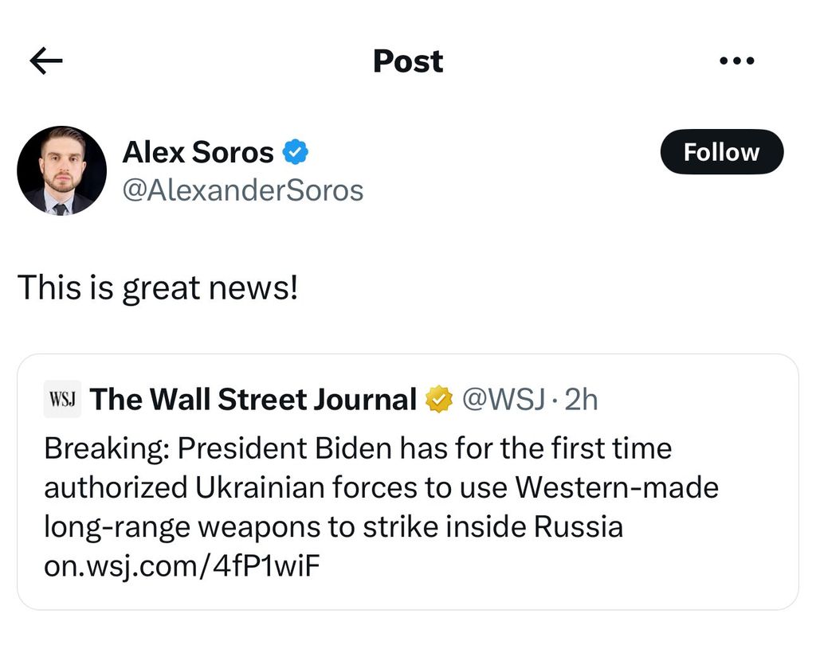816x645 pixels.
Task: Click the @AlexanderSoros handle
Action: 242,190
